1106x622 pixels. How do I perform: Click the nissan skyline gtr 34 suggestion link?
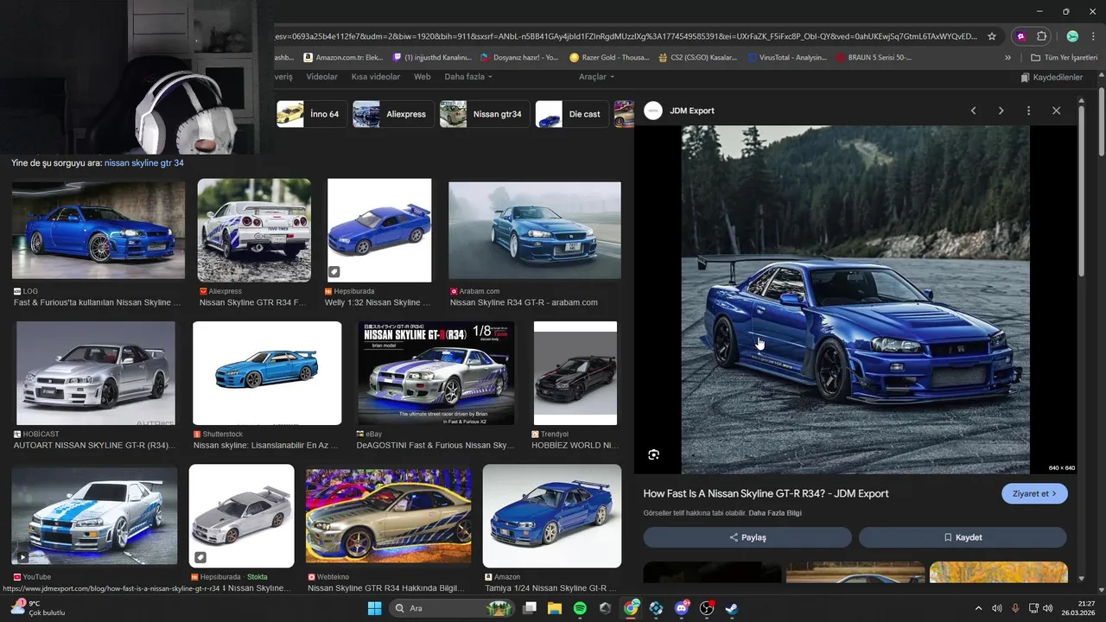143,162
